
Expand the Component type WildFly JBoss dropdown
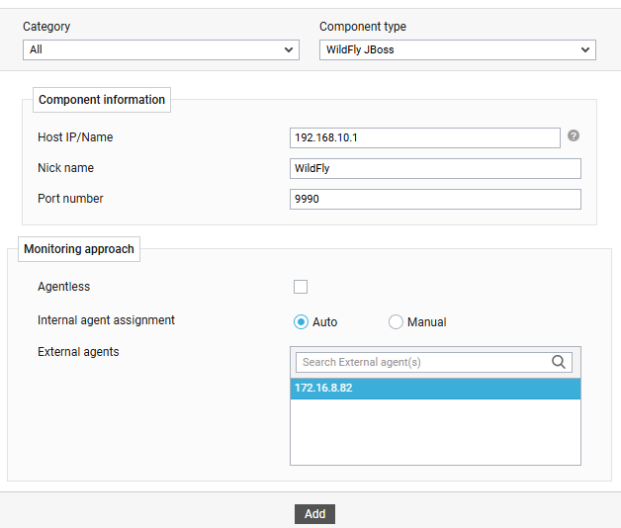coord(457,49)
